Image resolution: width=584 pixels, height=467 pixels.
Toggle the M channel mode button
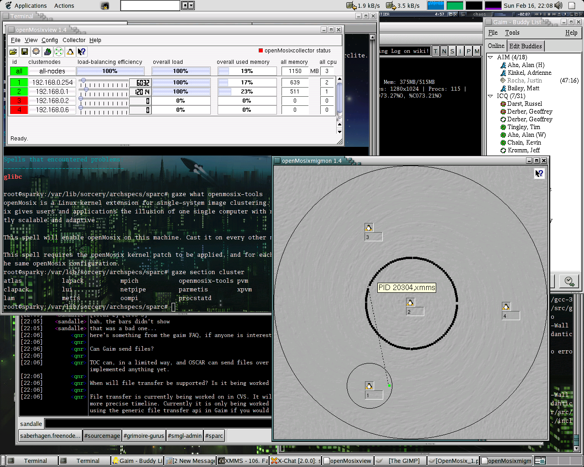coord(477,51)
